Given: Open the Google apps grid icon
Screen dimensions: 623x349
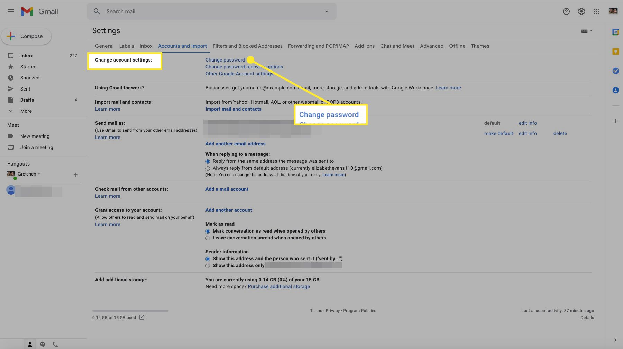Looking at the screenshot, I should [x=597, y=11].
